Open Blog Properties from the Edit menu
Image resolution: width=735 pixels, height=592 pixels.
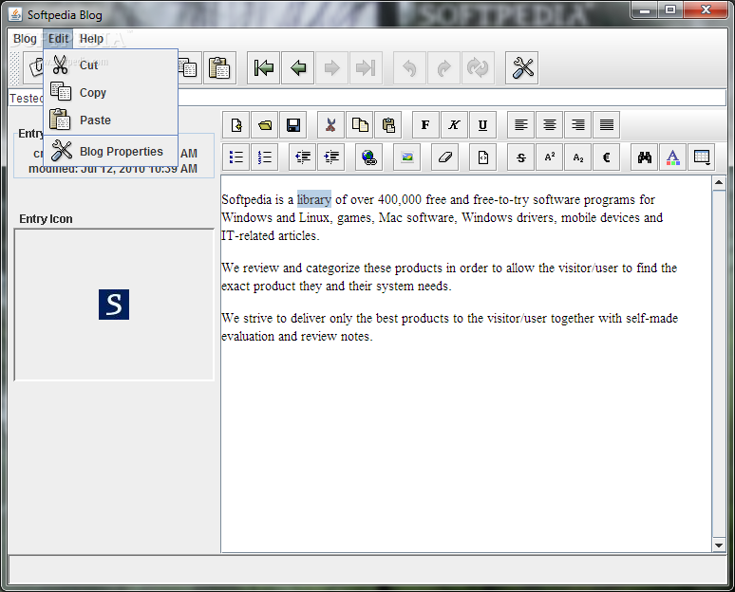pyautogui.click(x=110, y=151)
